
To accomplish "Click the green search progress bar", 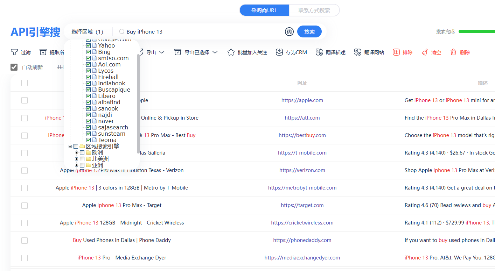I will (x=476, y=31).
